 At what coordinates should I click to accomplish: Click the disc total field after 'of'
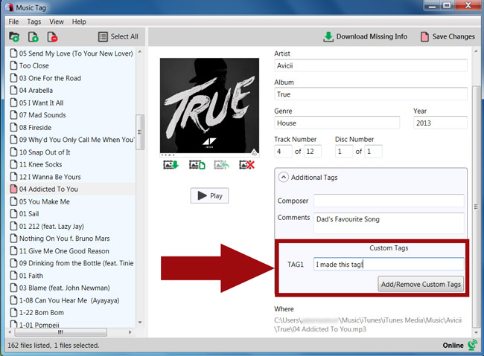pyautogui.click(x=373, y=152)
